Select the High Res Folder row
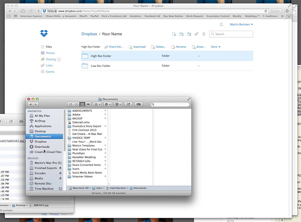 (x=167, y=56)
